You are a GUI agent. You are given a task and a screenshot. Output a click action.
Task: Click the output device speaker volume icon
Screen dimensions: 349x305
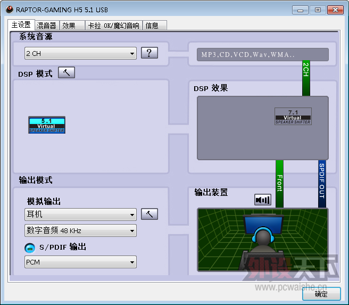[x=263, y=200]
